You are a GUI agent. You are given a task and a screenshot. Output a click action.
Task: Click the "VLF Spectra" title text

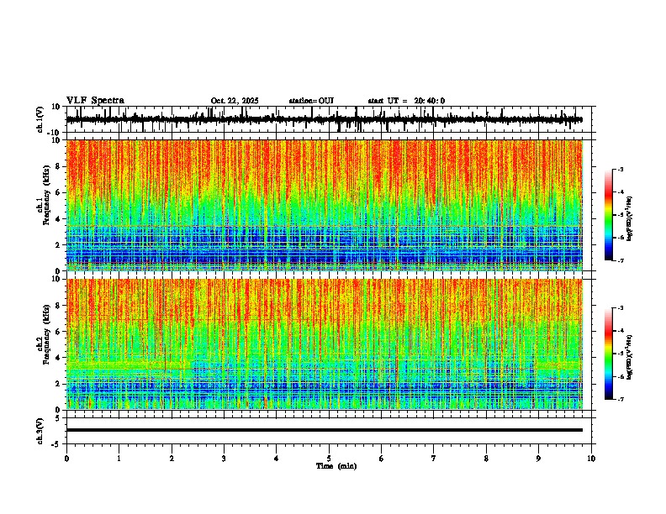[x=95, y=101]
